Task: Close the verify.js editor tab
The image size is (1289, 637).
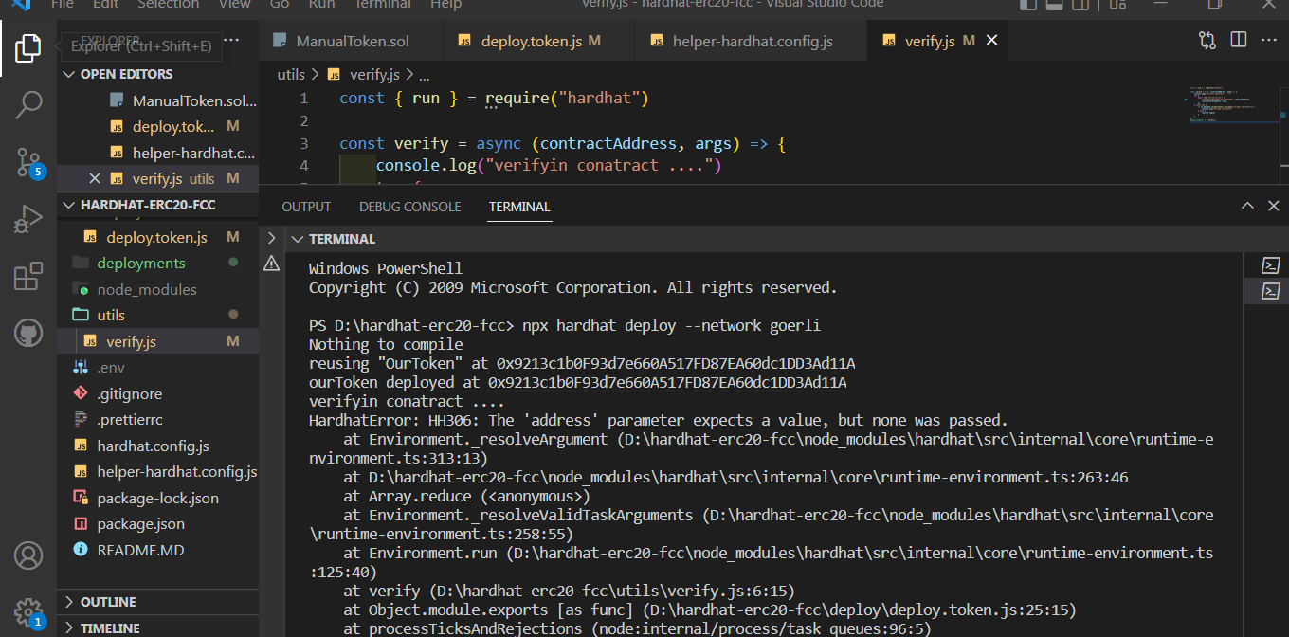Action: tap(992, 41)
